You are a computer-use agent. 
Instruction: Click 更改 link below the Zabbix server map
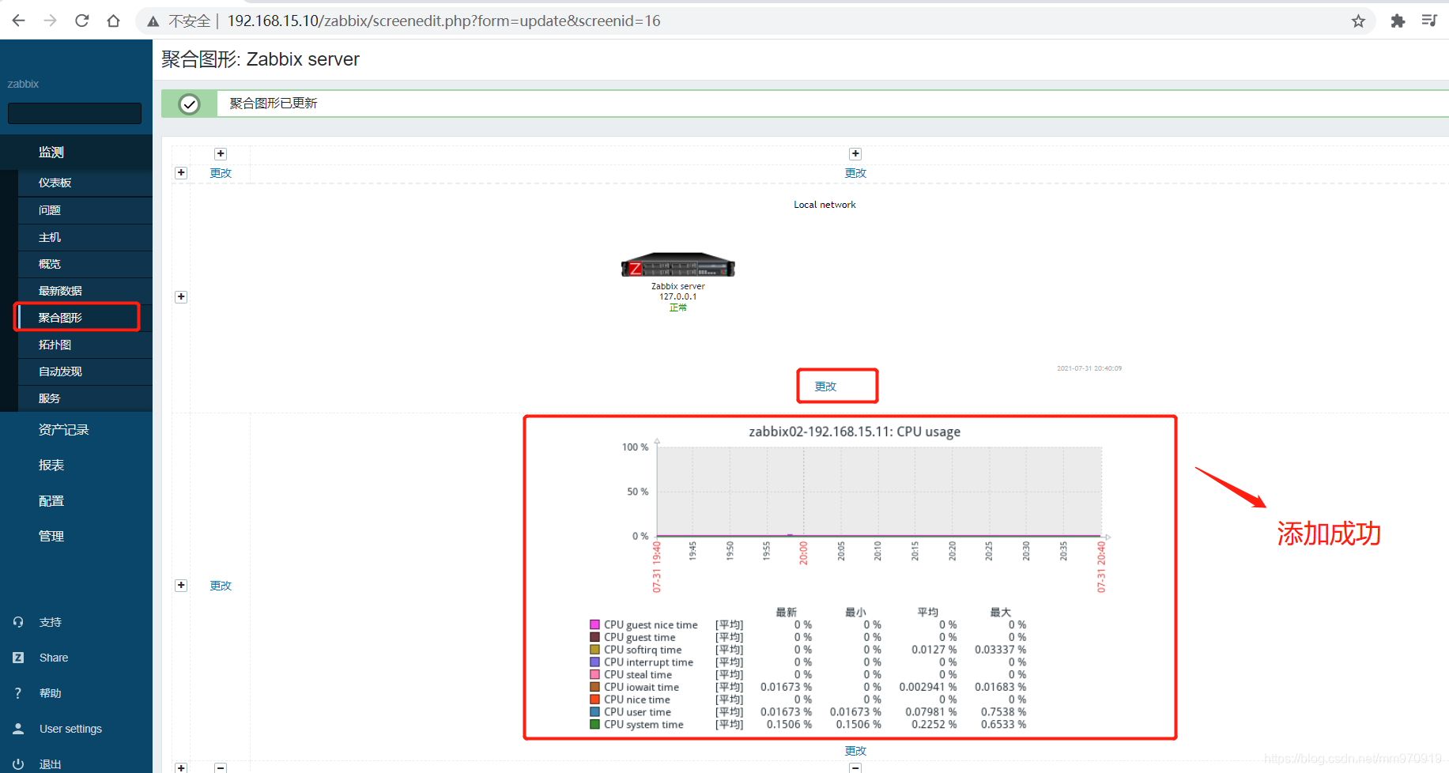click(825, 386)
